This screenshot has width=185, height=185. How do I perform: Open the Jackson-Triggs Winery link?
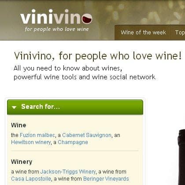click(68, 171)
